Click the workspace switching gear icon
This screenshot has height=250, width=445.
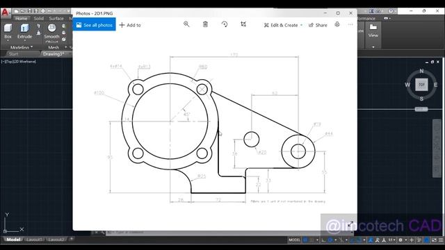click(400, 240)
